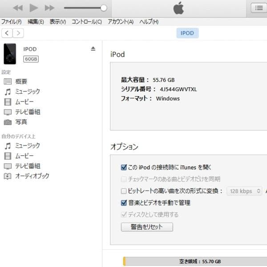Open the list view button at top right
Image resolution: width=267 pixels, height=267 pixels.
pos(259,8)
